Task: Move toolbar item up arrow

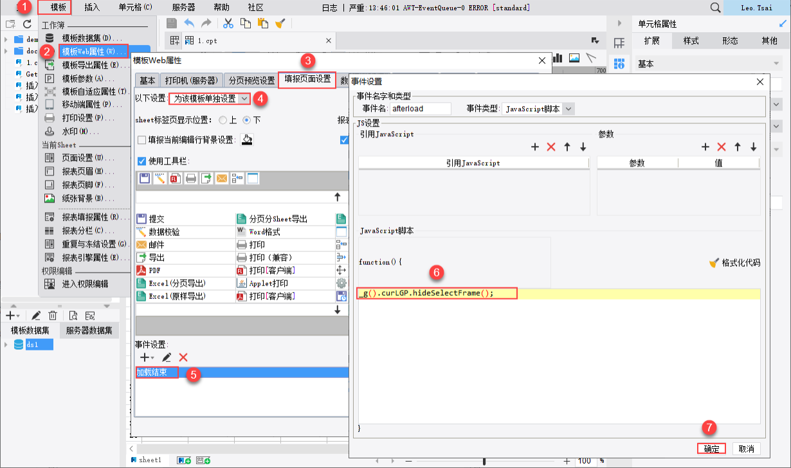Action: click(x=338, y=197)
